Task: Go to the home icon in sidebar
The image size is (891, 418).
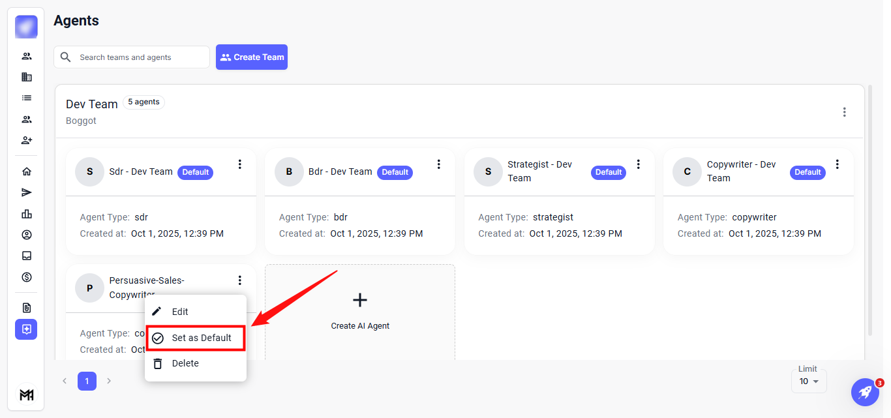Action: [26, 172]
